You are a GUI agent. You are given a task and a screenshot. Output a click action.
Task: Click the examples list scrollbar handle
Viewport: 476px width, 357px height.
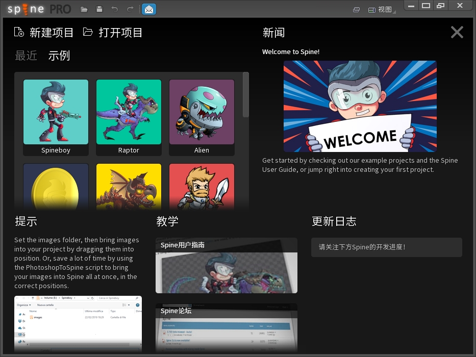coord(246,95)
